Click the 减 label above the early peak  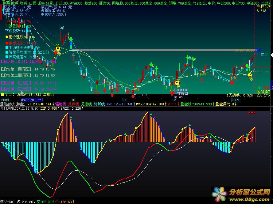pyautogui.click(x=62, y=28)
